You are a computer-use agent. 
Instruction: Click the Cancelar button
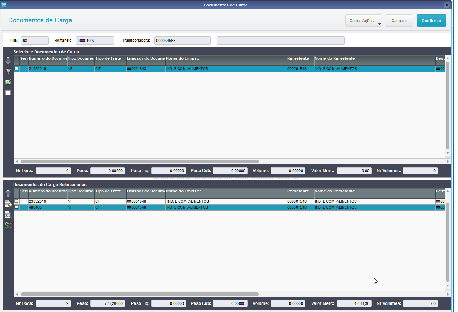(x=399, y=21)
